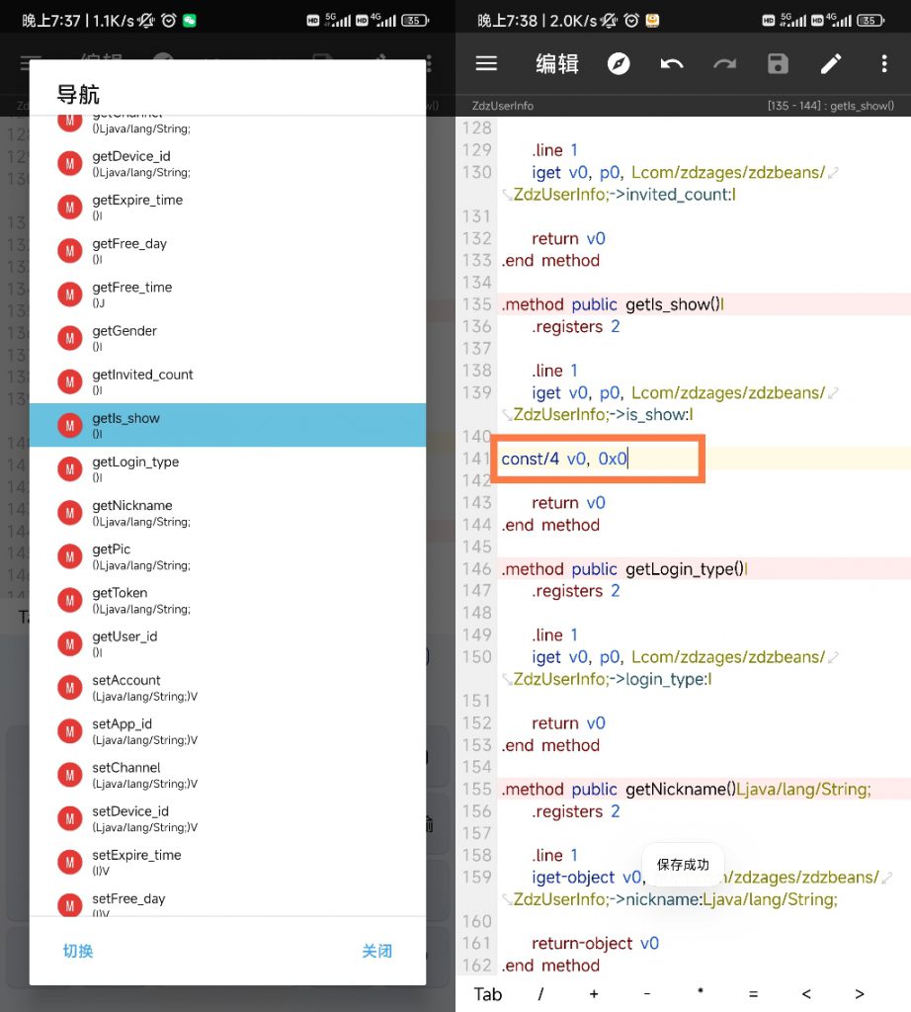Click the redo arrow icon

click(x=725, y=64)
